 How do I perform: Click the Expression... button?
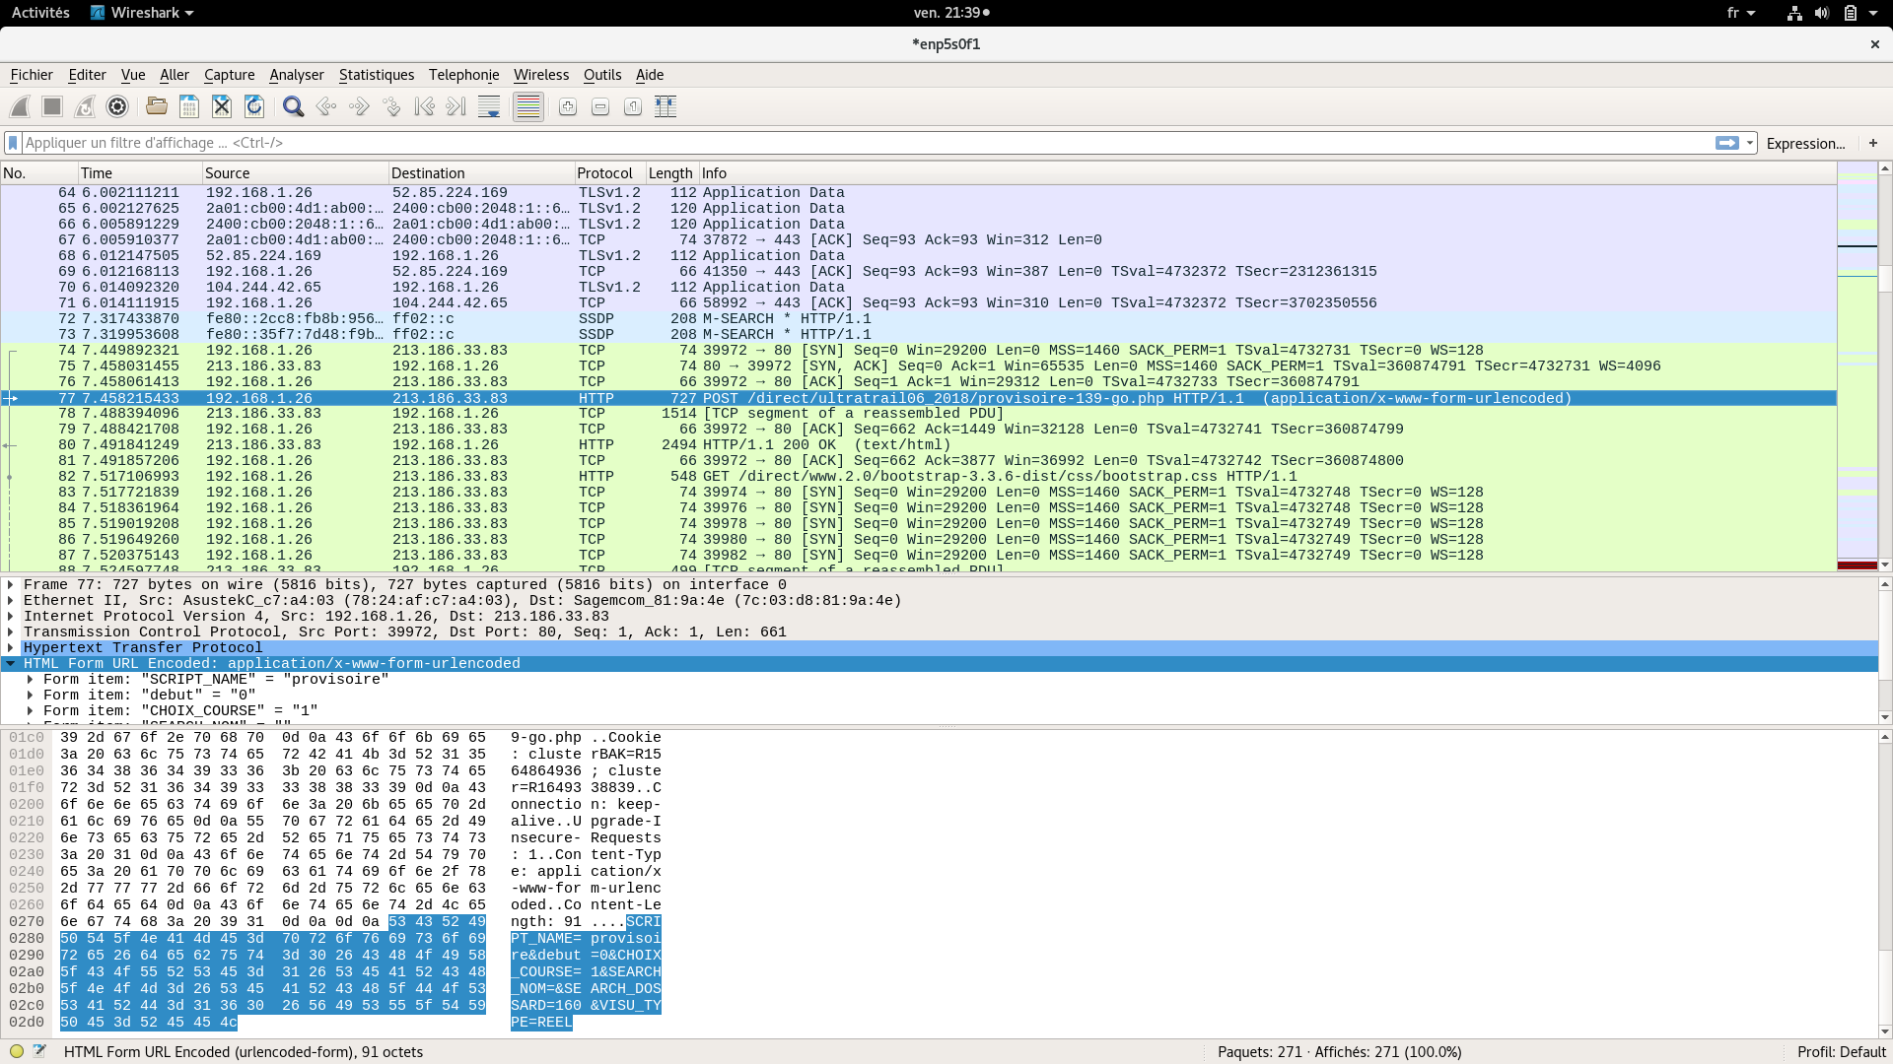1805,144
